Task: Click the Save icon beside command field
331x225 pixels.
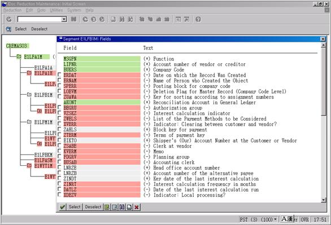Action: [73, 19]
